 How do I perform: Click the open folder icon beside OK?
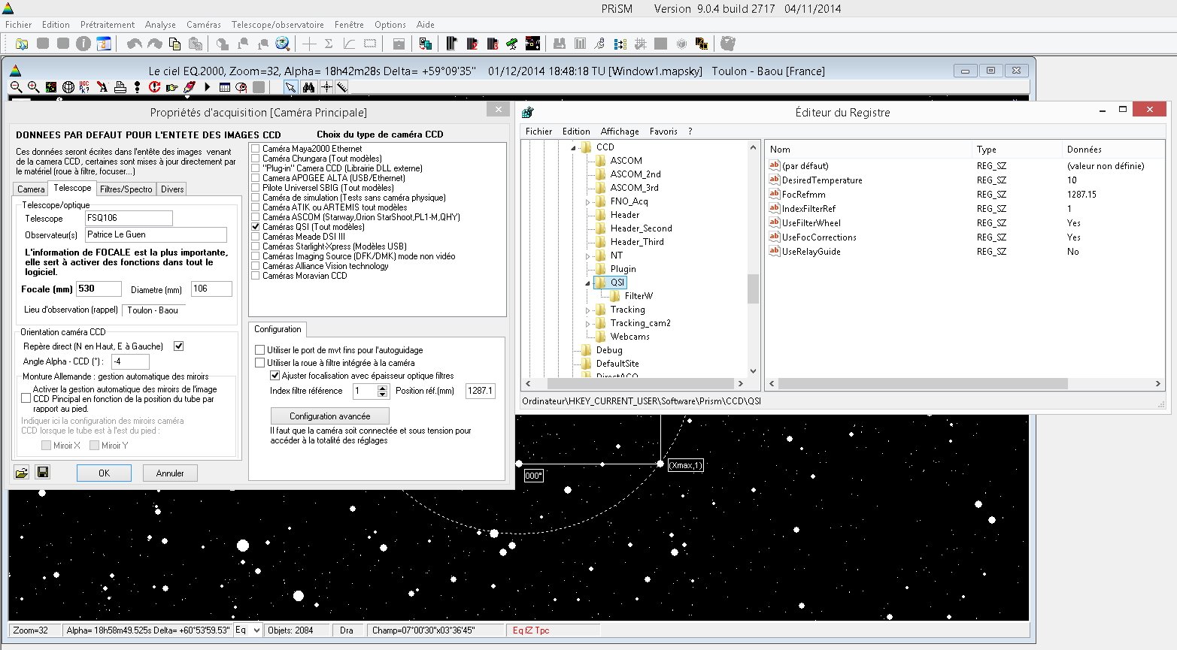(22, 473)
